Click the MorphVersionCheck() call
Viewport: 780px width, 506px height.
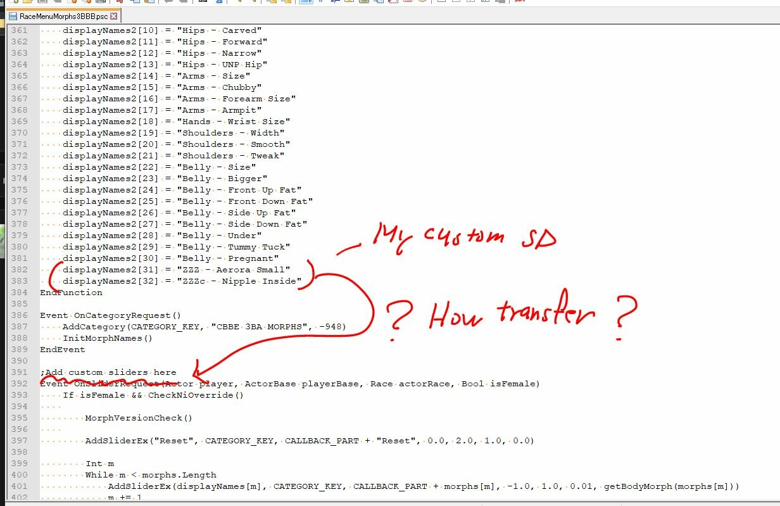[x=139, y=418]
